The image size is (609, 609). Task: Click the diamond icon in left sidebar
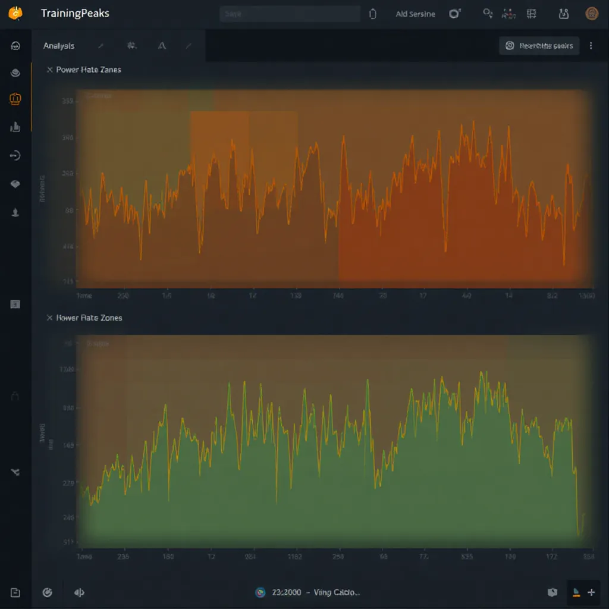click(x=15, y=184)
